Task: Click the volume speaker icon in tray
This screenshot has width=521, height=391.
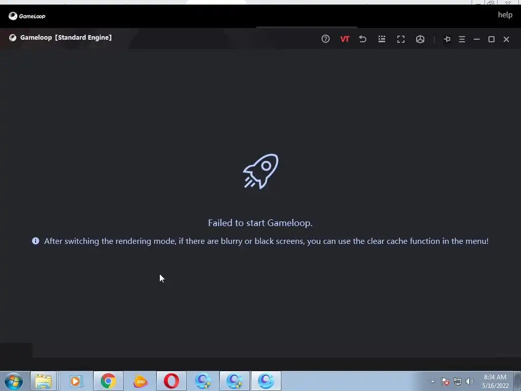Action: coord(470,381)
